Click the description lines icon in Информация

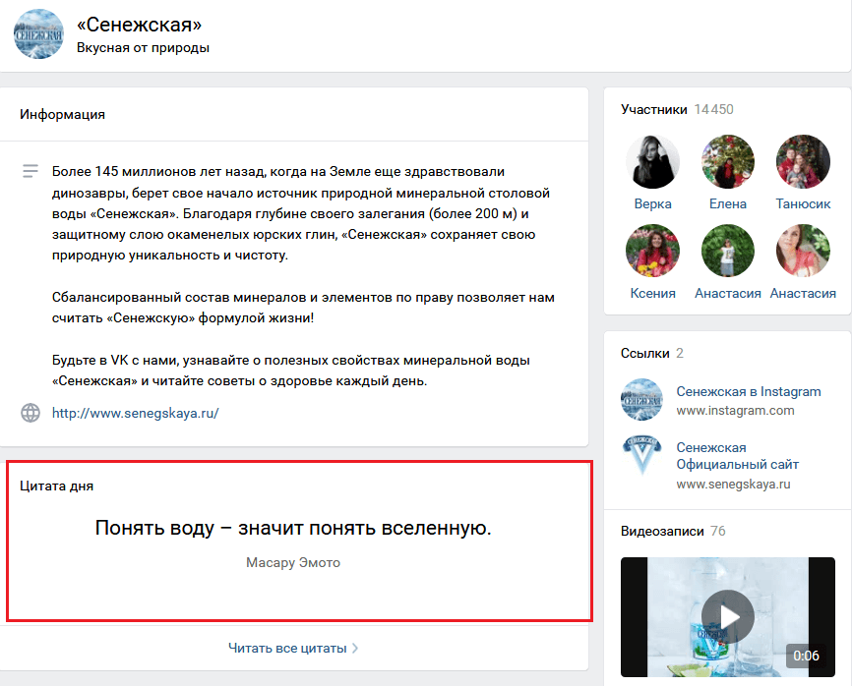(30, 171)
